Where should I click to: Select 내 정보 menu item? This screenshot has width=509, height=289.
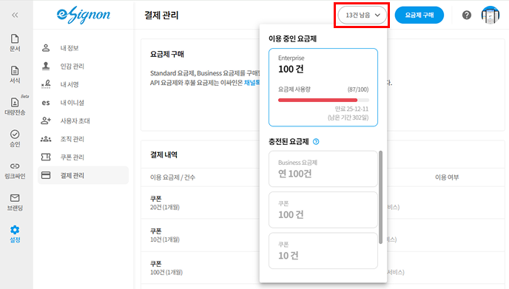pos(83,48)
